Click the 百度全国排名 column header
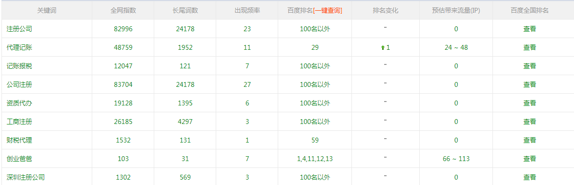Viewport: 574px width, 185px height. [530, 11]
